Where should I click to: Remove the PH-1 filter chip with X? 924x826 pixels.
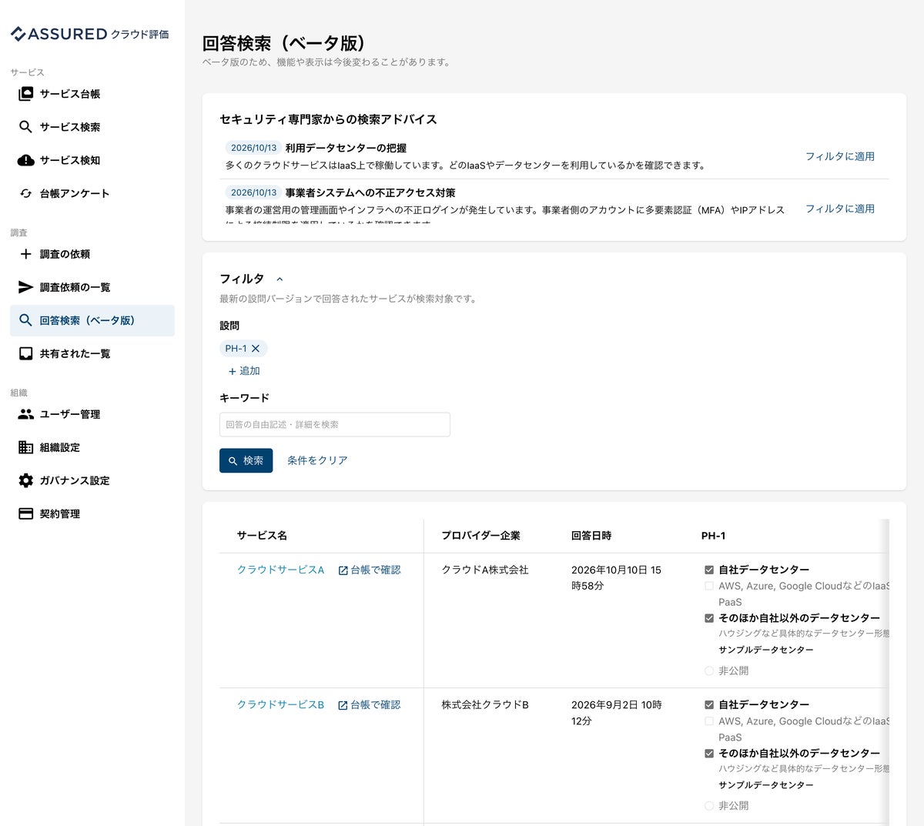click(256, 349)
